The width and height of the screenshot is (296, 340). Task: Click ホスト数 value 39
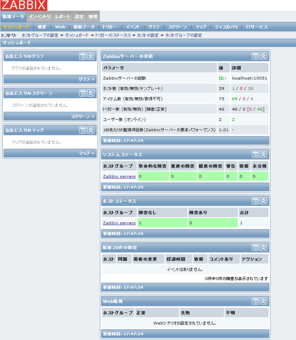[221, 88]
